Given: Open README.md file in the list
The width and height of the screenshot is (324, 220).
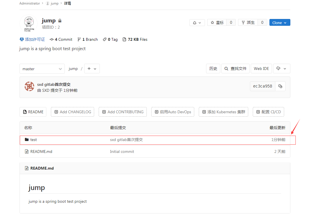Looking at the screenshot, I should pos(41,151).
